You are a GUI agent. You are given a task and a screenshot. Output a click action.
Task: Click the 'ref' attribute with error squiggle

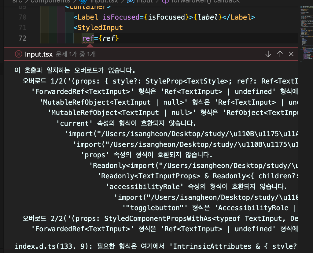point(88,38)
